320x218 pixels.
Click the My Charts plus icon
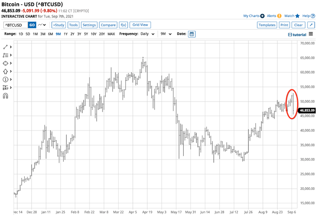click(262, 16)
